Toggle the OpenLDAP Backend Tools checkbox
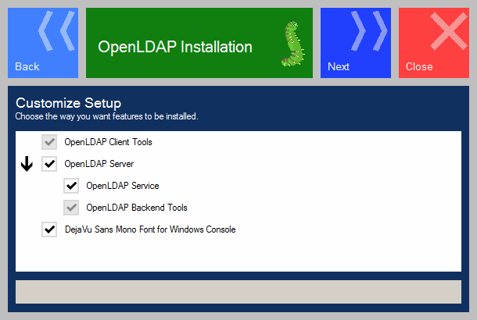This screenshot has height=320, width=477. pos(71,208)
